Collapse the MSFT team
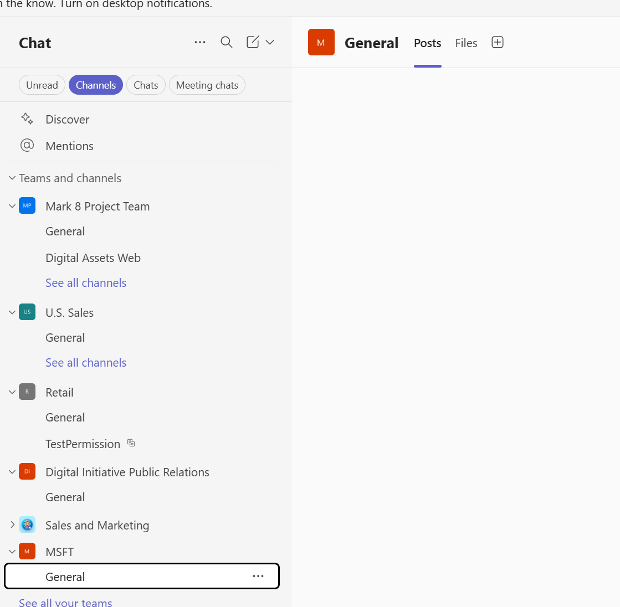Screen dimensions: 620x607 tap(12, 552)
